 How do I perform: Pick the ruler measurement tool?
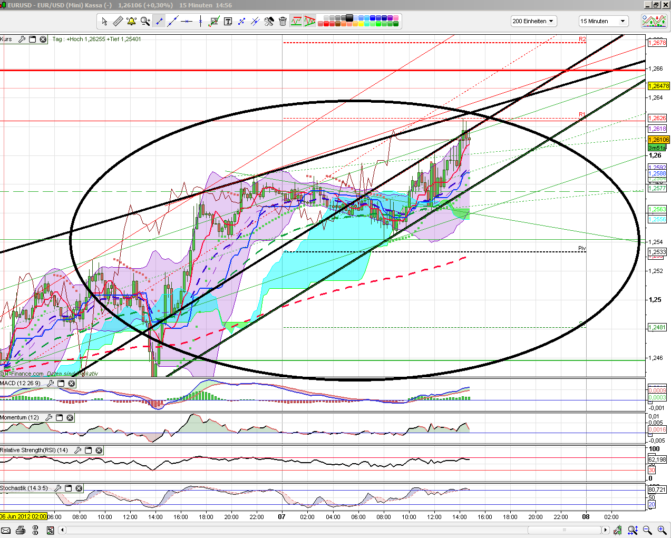118,21
